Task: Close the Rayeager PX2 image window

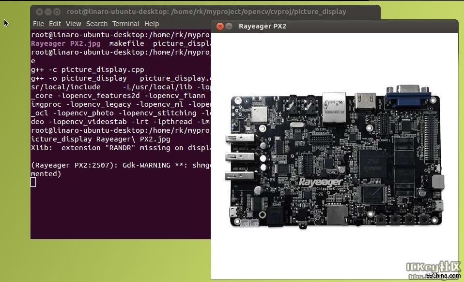Action: pos(219,27)
